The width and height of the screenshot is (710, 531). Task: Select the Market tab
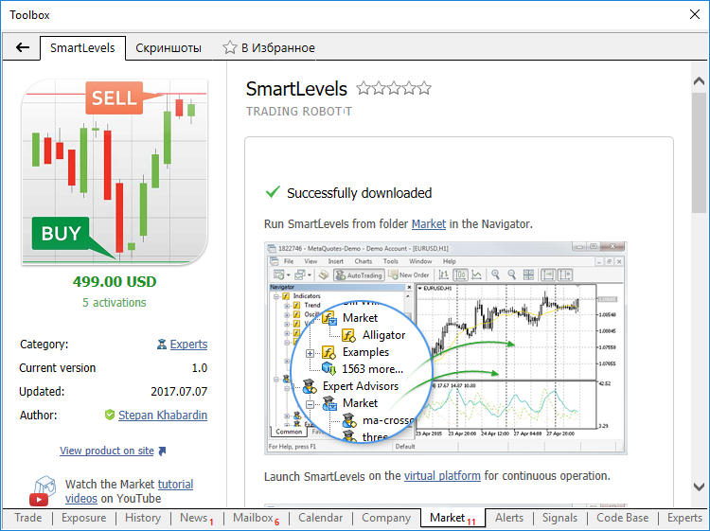(453, 518)
